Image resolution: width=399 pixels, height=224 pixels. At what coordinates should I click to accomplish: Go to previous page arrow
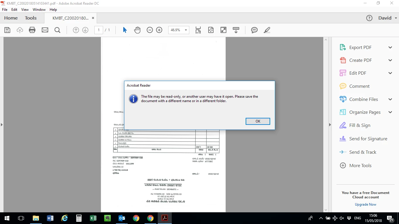76,30
